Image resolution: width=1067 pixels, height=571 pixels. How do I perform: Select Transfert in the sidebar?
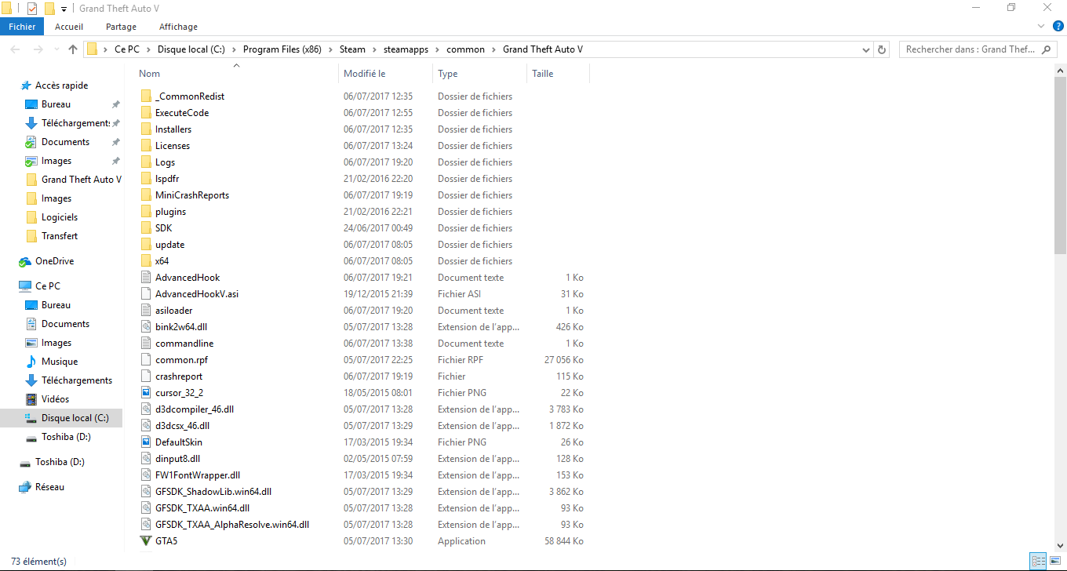(60, 236)
